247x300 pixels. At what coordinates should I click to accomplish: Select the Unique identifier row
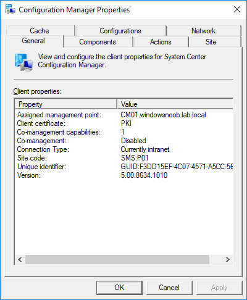(124, 167)
